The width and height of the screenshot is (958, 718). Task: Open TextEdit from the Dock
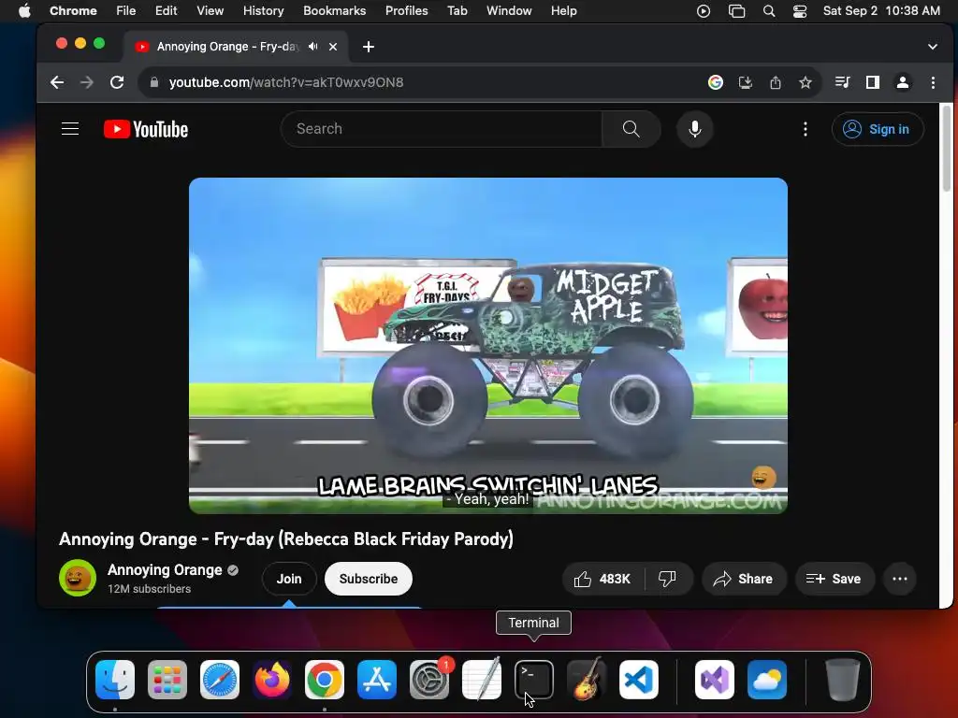coord(482,680)
